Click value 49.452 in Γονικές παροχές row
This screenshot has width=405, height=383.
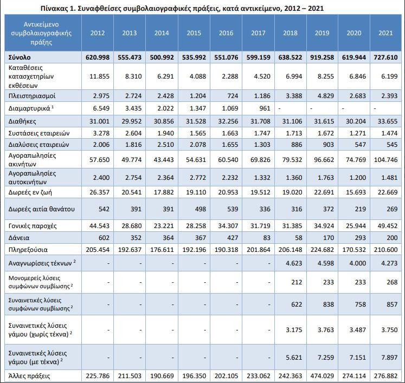pyautogui.click(x=388, y=226)
